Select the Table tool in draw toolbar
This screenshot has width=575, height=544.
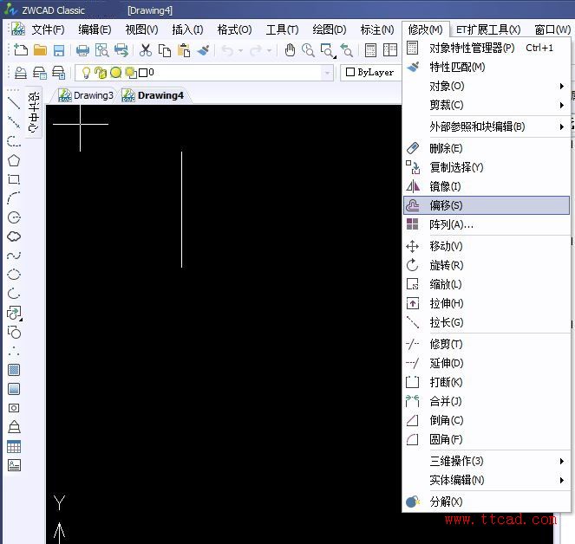tap(14, 446)
